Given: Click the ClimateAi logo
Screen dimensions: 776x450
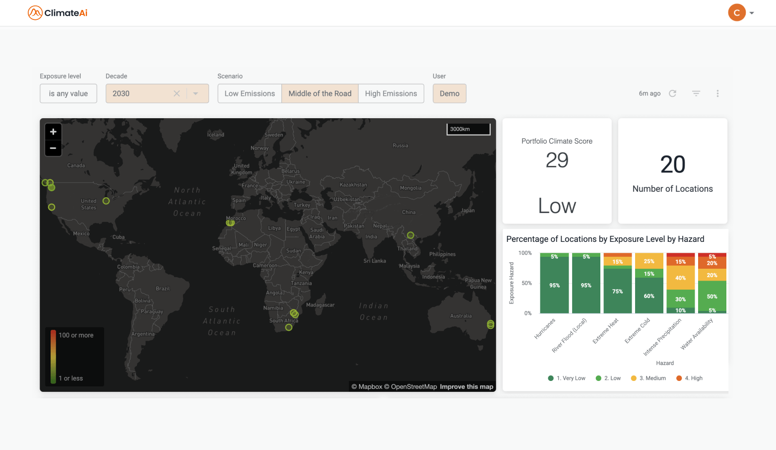Looking at the screenshot, I should click(57, 12).
